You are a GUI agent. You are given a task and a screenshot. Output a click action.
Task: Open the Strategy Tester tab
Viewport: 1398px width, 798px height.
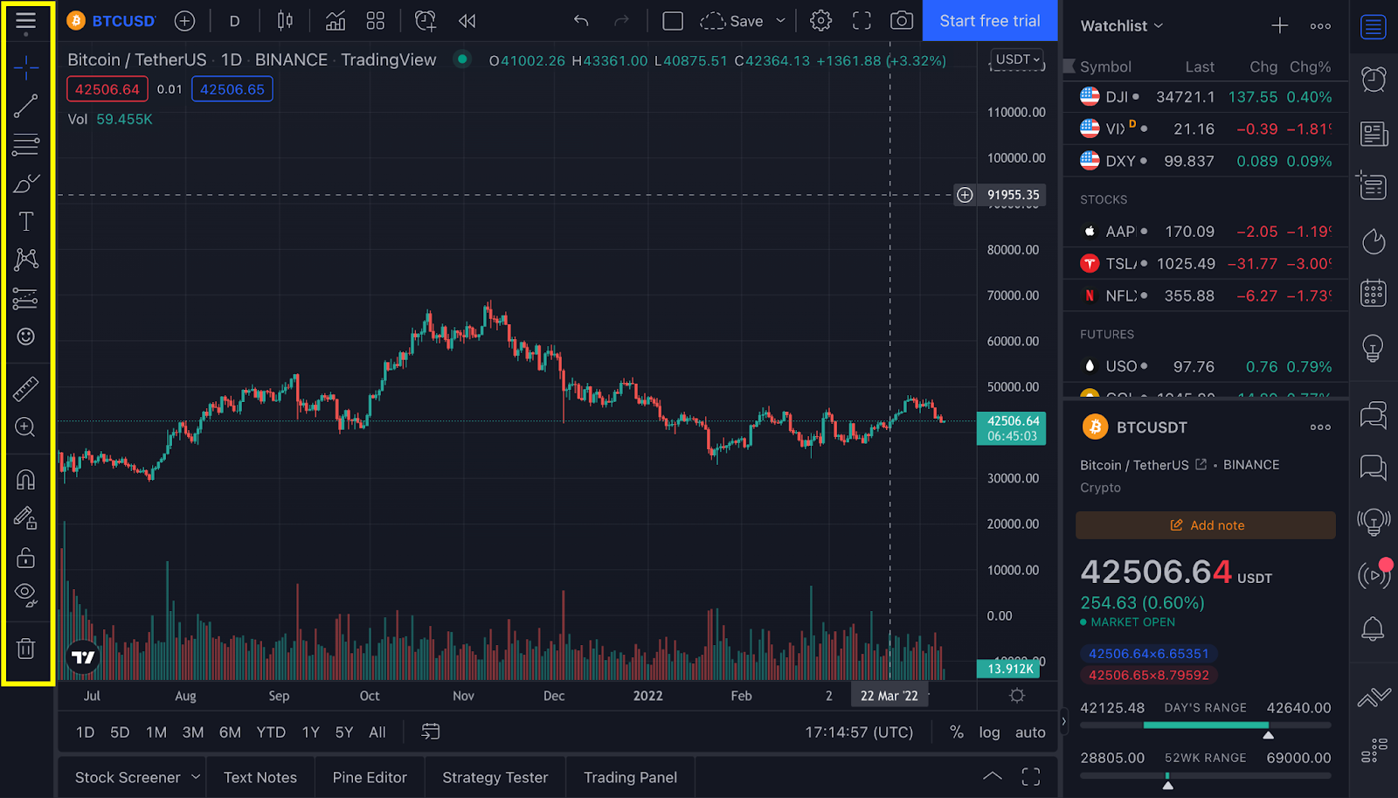[495, 776]
